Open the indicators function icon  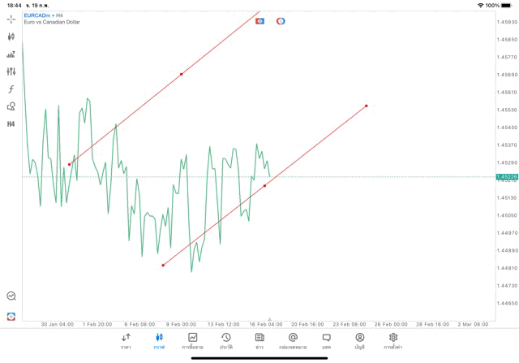pos(11,89)
